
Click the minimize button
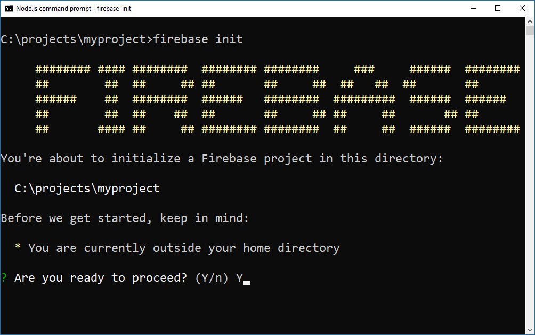(473, 8)
